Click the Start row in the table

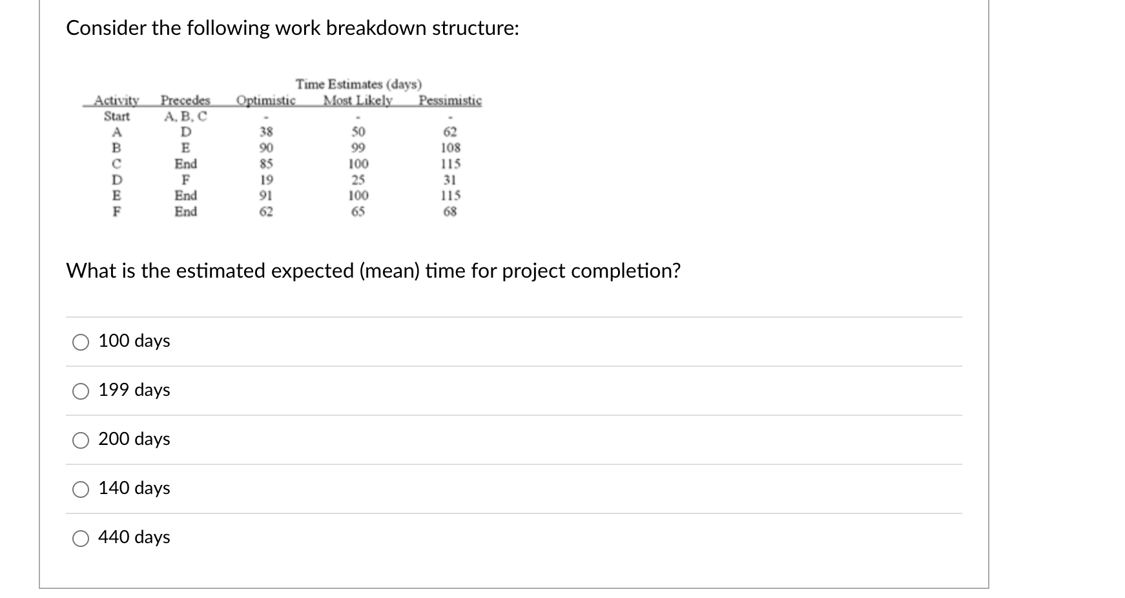pos(115,116)
